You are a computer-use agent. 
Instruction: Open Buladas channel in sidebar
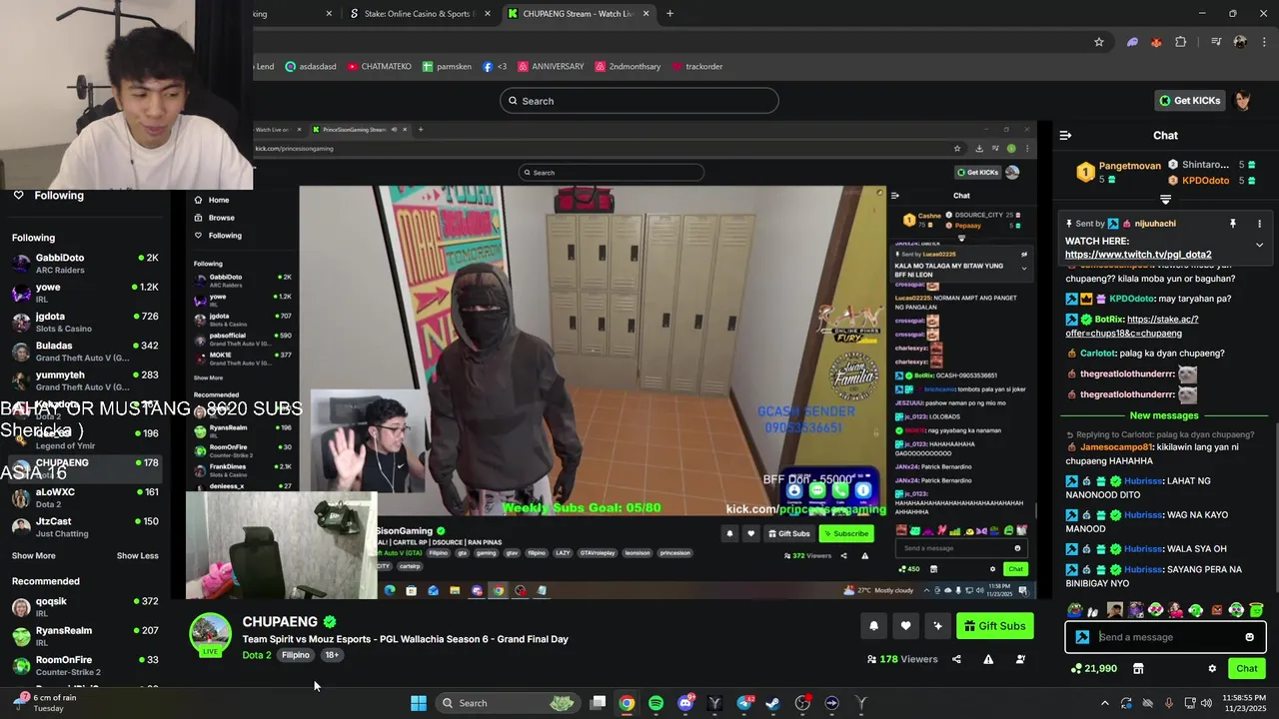point(85,352)
